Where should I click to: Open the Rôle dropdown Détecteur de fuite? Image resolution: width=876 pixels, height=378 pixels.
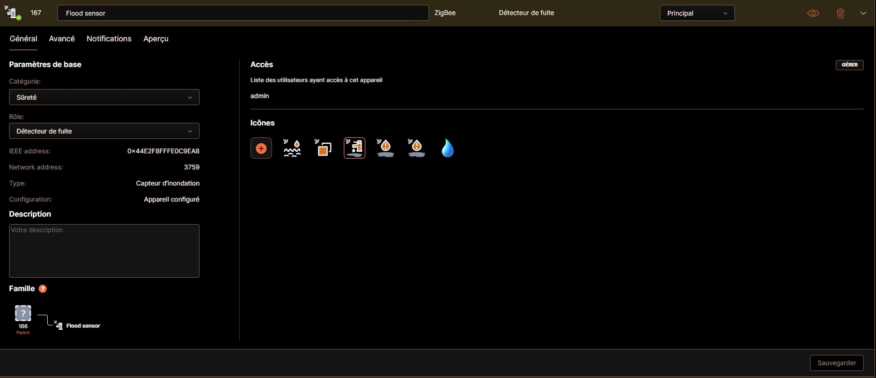click(x=104, y=131)
